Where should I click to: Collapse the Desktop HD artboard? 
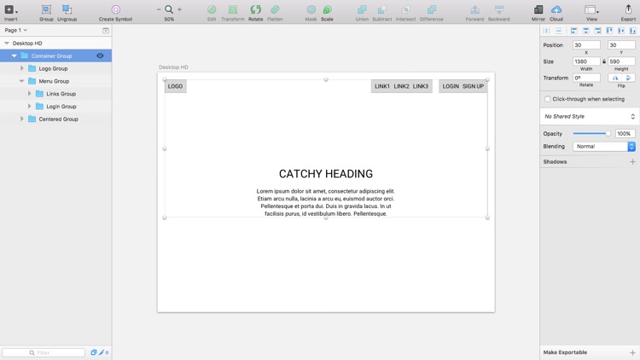[x=7, y=44]
